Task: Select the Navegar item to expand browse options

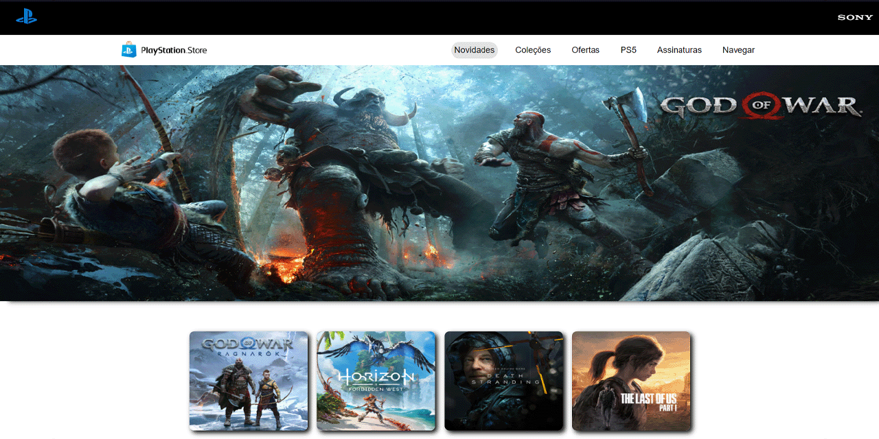Action: pyautogui.click(x=738, y=49)
